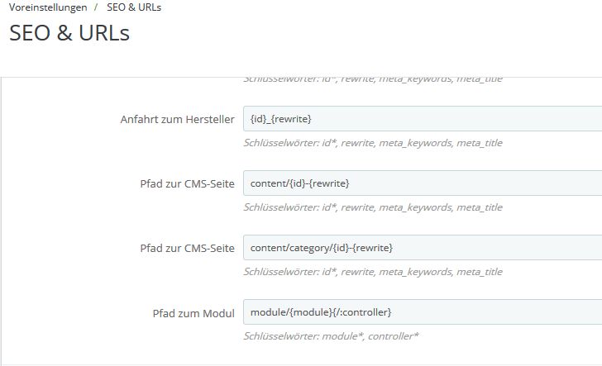Click the label beside the content/category route field
The image size is (602, 366).
(x=188, y=248)
